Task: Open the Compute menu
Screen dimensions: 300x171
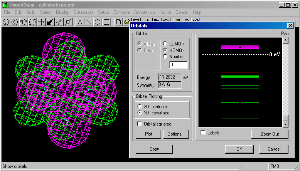Action: point(121,12)
